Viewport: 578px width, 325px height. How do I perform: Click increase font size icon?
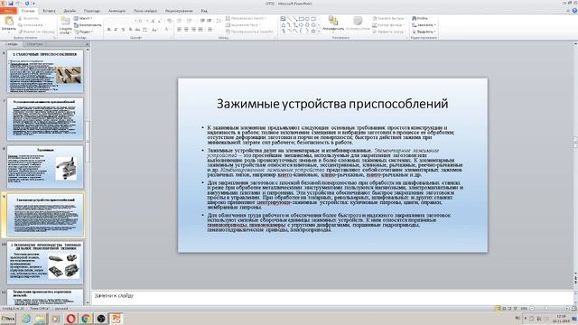(x=153, y=21)
